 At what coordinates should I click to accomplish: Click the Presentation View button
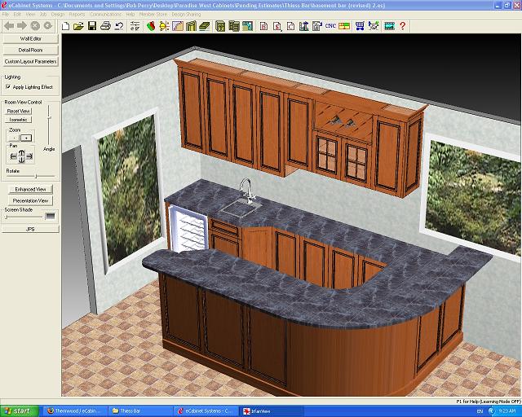click(x=31, y=200)
